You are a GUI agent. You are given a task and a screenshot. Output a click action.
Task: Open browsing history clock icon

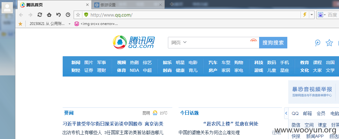68,15
